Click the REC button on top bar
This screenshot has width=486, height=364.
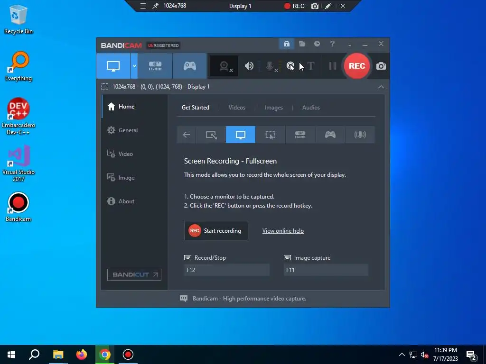[x=294, y=6]
